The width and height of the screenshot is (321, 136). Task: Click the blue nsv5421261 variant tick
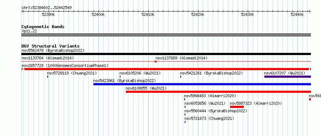pyautogui.click(x=181, y=77)
